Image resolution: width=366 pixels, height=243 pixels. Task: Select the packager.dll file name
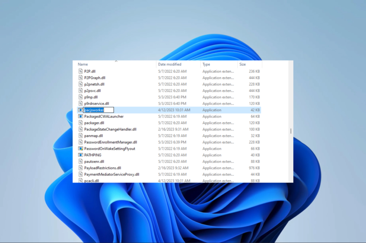click(x=94, y=123)
